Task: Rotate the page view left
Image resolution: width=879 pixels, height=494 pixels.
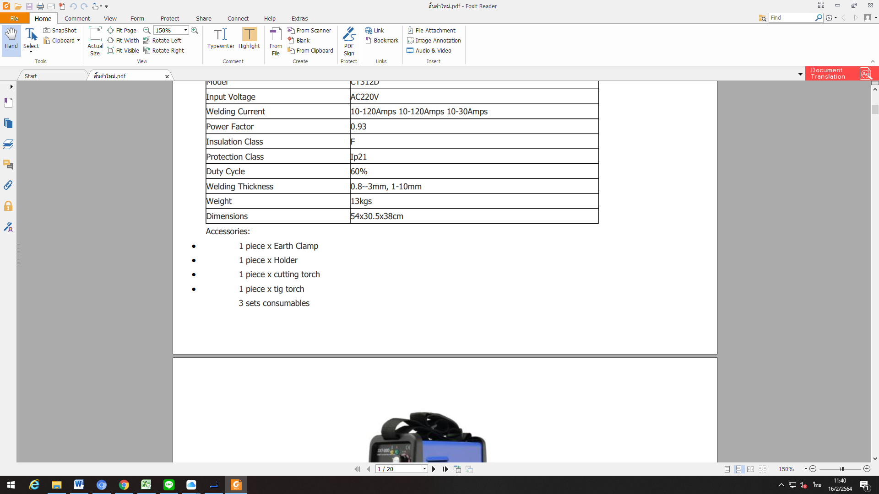Action: pos(163,40)
